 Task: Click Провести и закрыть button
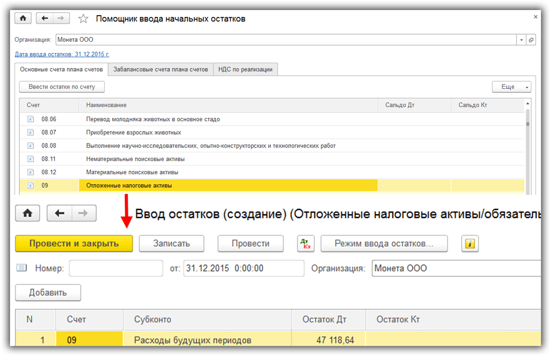74,244
